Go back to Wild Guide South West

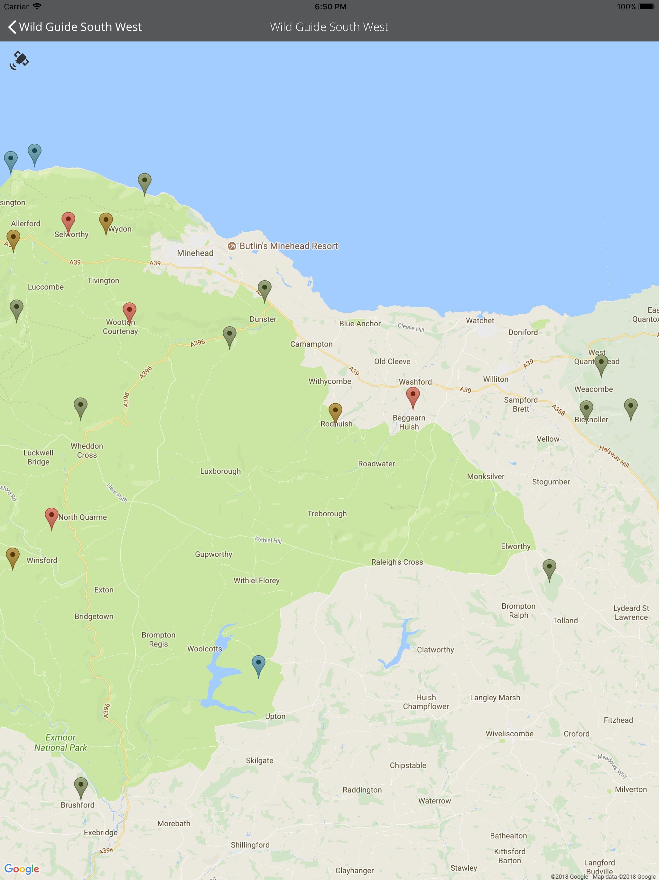click(x=75, y=27)
